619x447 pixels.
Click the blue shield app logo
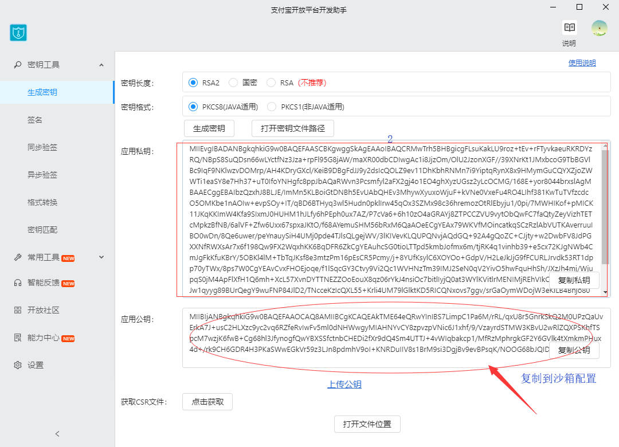point(18,33)
